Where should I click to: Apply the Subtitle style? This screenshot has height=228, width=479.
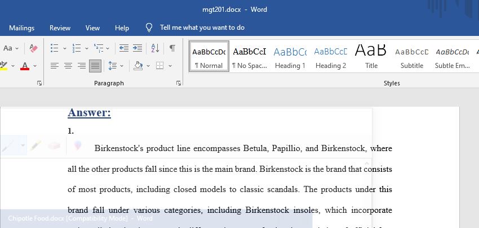click(412, 57)
